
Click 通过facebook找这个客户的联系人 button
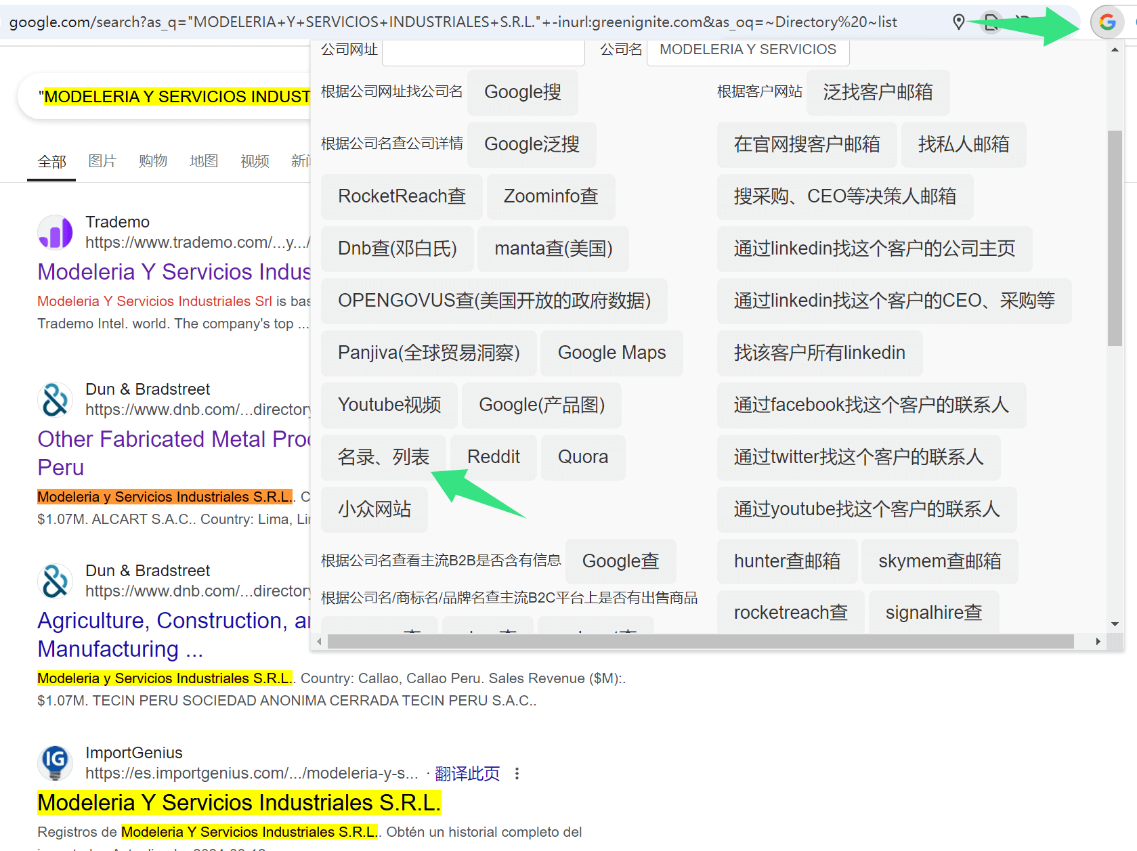click(872, 405)
